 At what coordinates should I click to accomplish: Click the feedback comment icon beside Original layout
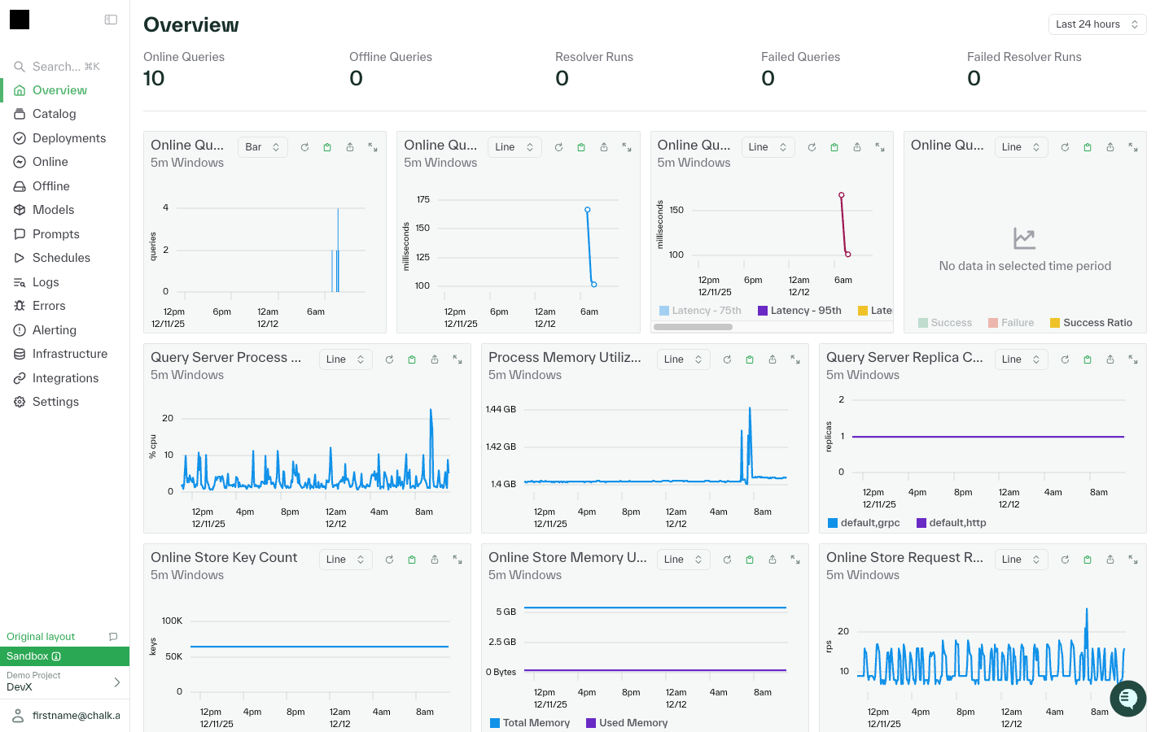click(113, 637)
